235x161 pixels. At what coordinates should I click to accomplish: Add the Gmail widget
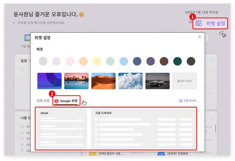click(61, 128)
